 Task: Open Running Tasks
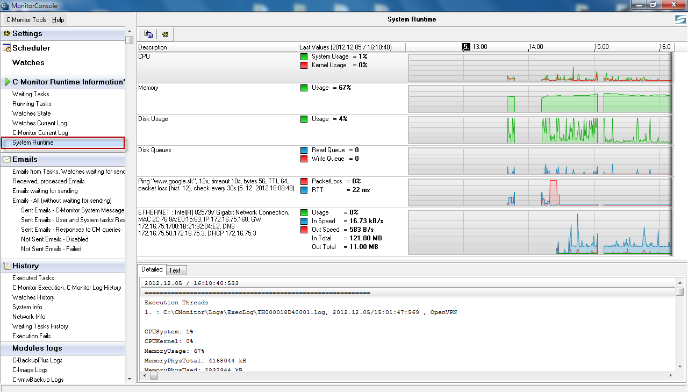[x=32, y=104]
